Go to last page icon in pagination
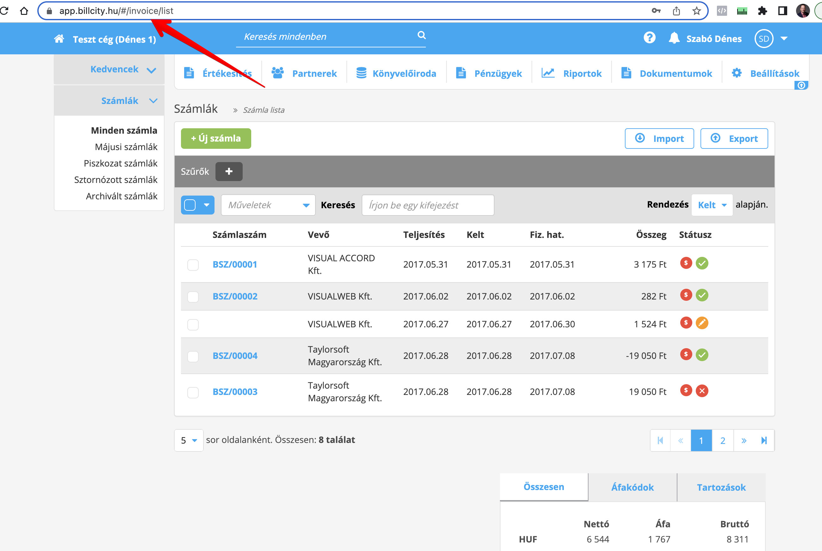Image resolution: width=822 pixels, height=551 pixels. (763, 440)
